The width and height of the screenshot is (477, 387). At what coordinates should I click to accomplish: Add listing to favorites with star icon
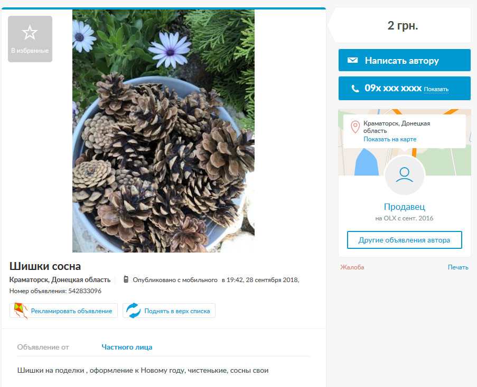click(30, 39)
